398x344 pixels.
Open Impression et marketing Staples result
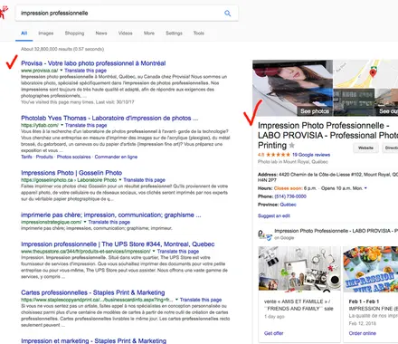coord(93,340)
